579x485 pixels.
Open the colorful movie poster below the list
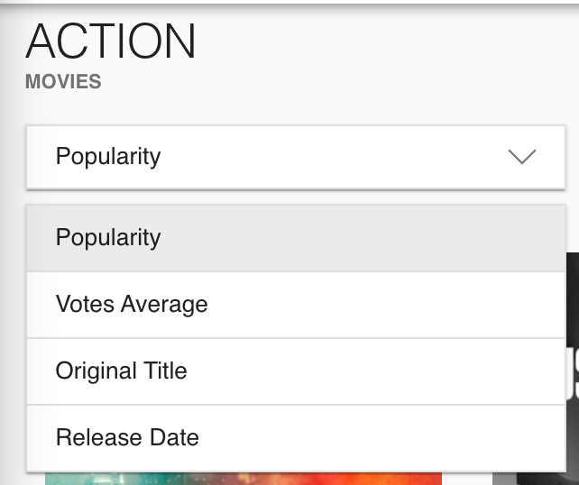coord(244,479)
